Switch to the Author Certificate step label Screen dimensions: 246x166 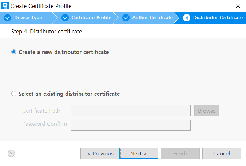(152, 18)
